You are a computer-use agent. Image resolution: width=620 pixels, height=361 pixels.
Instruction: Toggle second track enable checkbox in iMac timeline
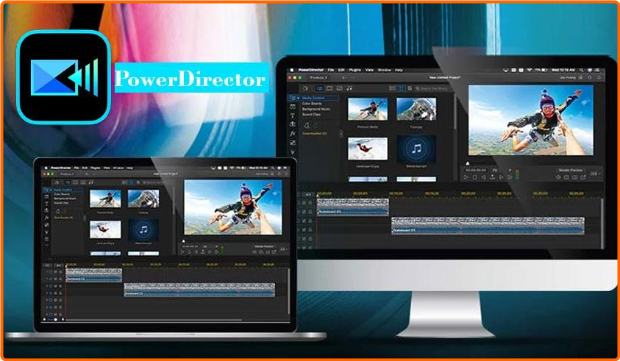point(304,212)
